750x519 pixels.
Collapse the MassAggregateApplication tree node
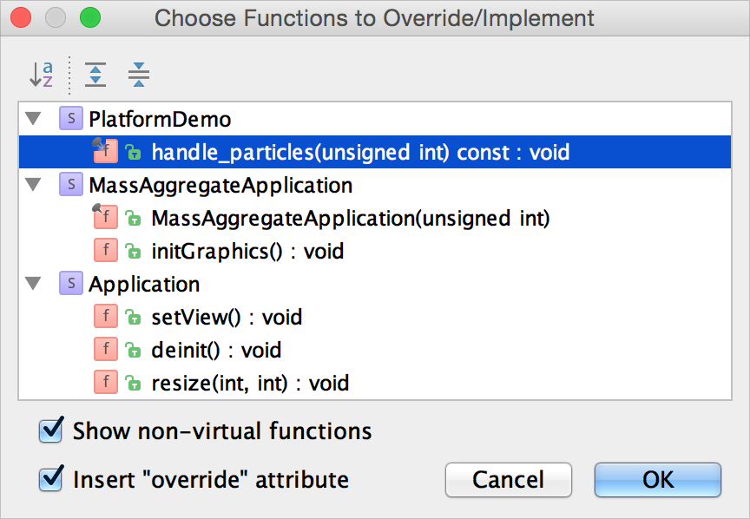tap(34, 185)
